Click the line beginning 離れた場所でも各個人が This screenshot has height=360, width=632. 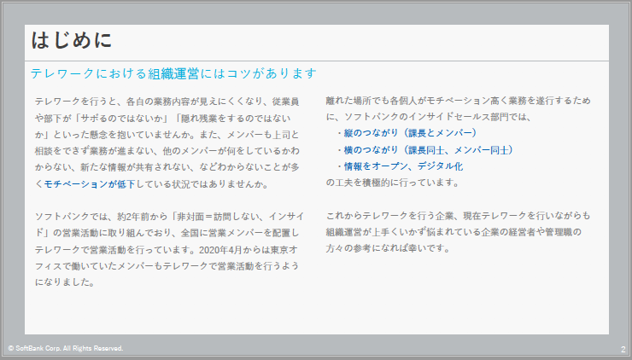pyautogui.click(x=458, y=101)
